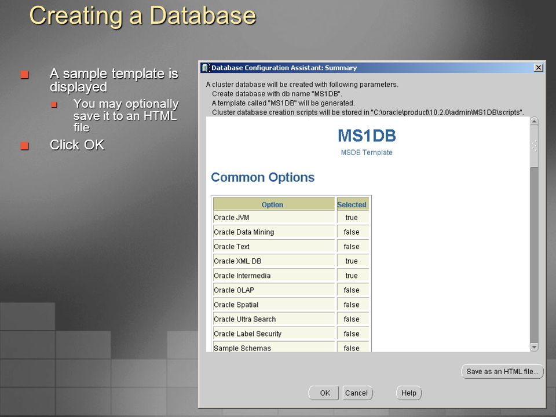Click the false value for Oracle Data Mining
This screenshot has height=417, width=556.
[x=352, y=232]
